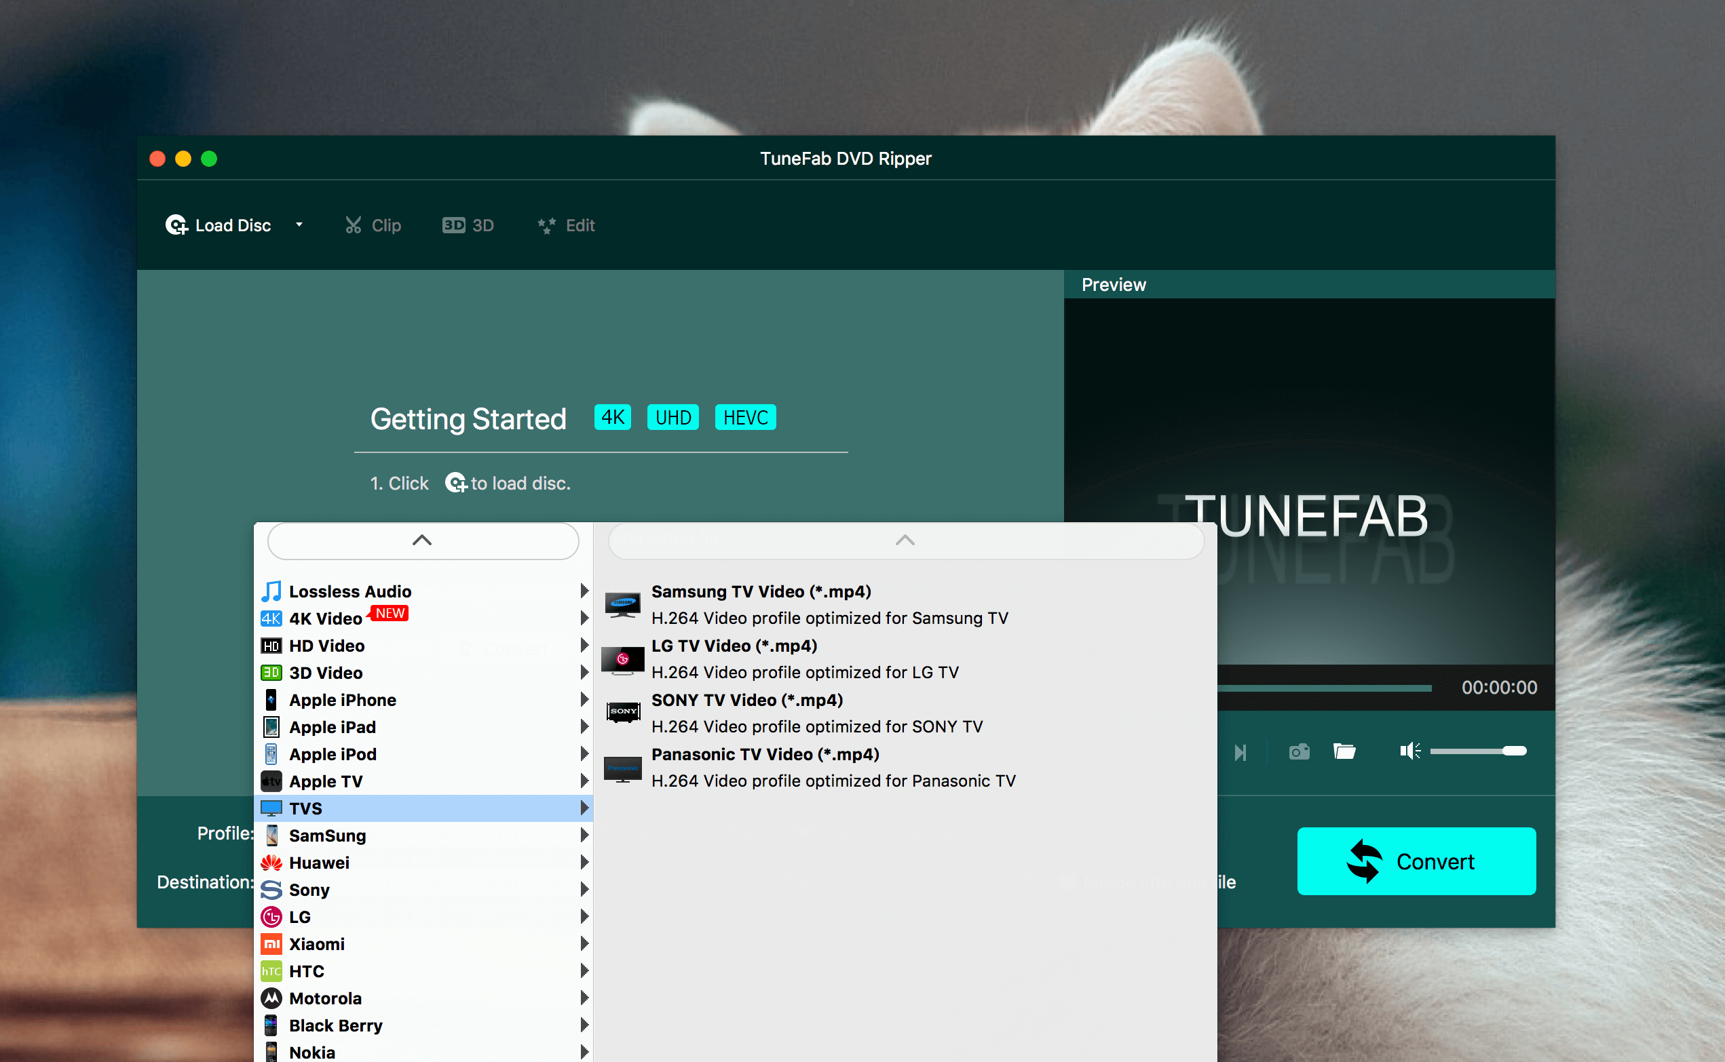Click the LG logo icon
Image resolution: width=1725 pixels, height=1062 pixels.
[x=271, y=917]
